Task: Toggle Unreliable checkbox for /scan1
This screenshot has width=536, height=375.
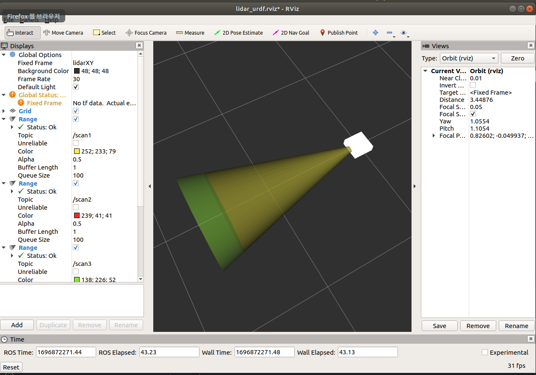Action: coord(76,143)
